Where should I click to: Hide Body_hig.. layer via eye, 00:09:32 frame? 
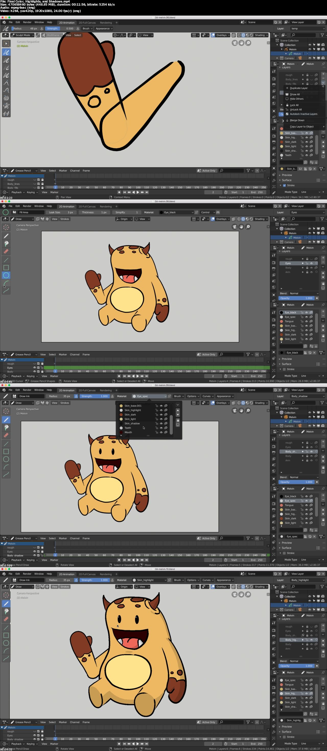[x=311, y=640]
